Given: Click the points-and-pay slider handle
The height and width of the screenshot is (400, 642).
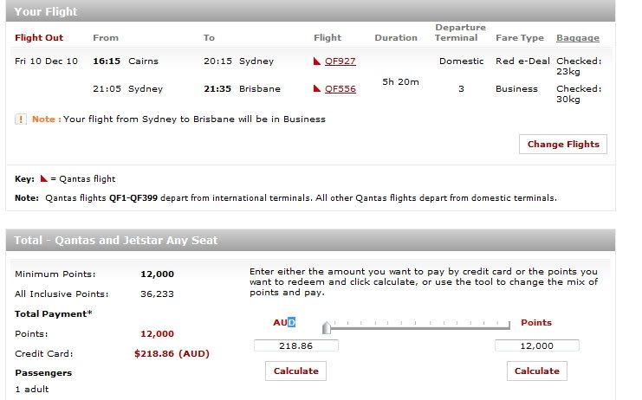Looking at the screenshot, I should (327, 327).
